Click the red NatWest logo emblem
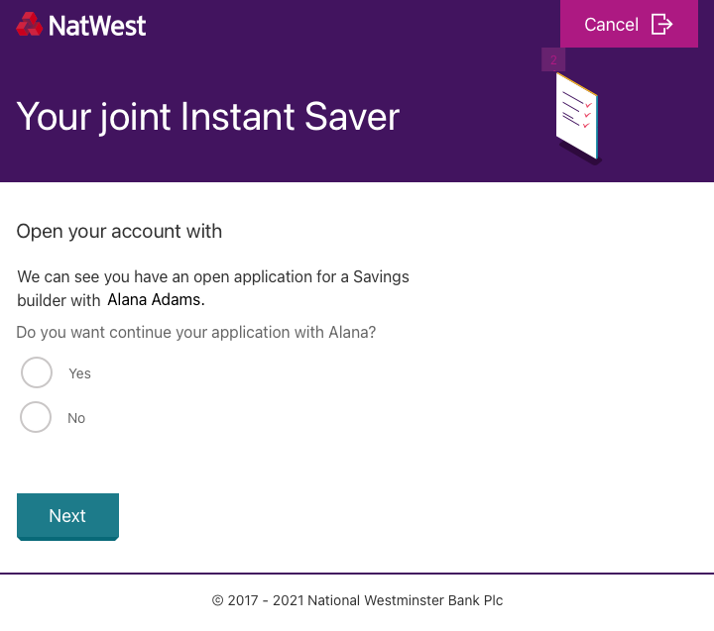This screenshot has width=714, height=631. pyautogui.click(x=29, y=24)
